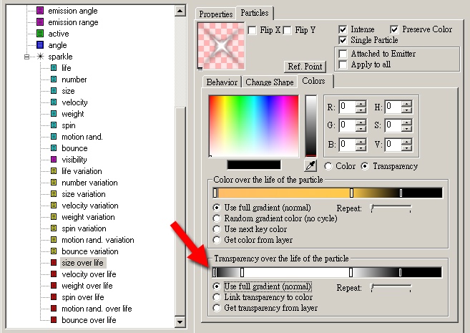Viewport: 470px width, 333px height.
Task: Collapse the sparkle tree node
Action: [28, 57]
